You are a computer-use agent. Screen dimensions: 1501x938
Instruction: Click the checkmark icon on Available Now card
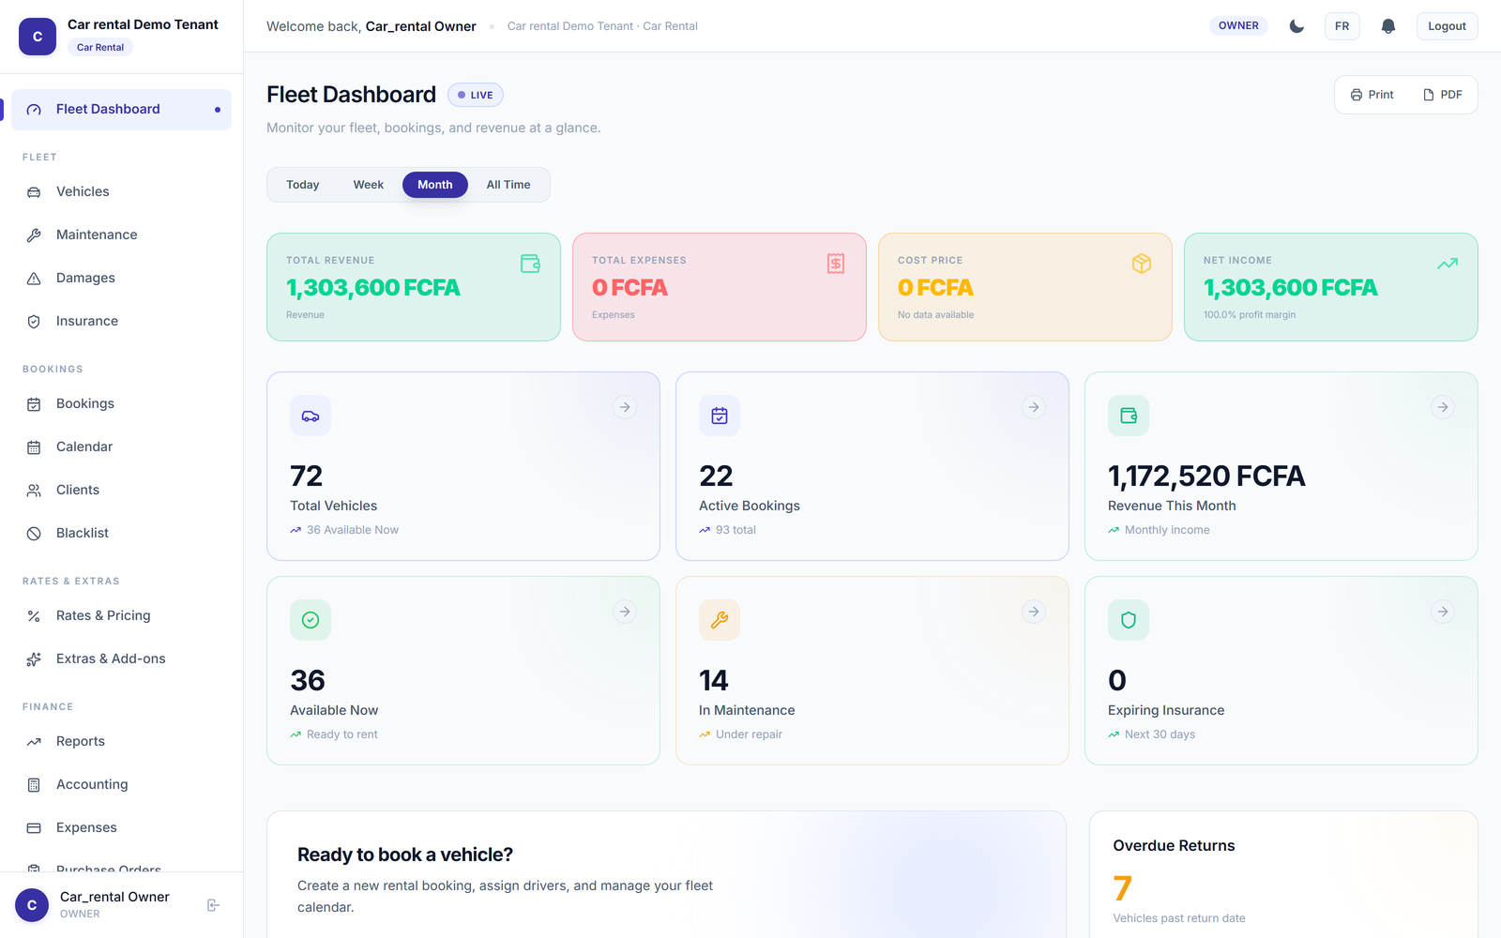tap(311, 620)
